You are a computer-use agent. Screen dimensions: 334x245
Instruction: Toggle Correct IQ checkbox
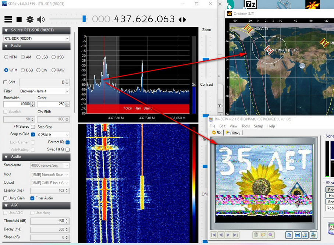click(x=68, y=142)
